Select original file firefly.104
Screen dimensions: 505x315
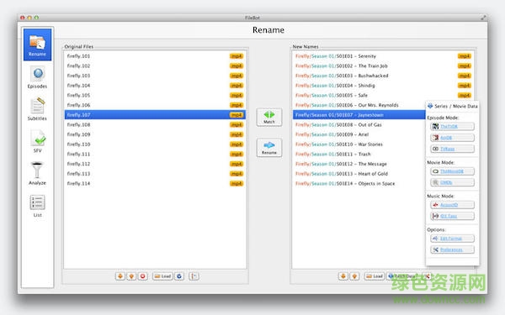tap(155, 86)
